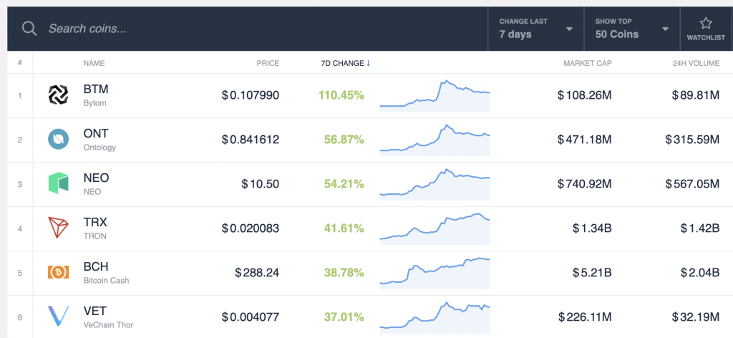
Task: Click the $226.11M market cap
Action: tap(585, 317)
